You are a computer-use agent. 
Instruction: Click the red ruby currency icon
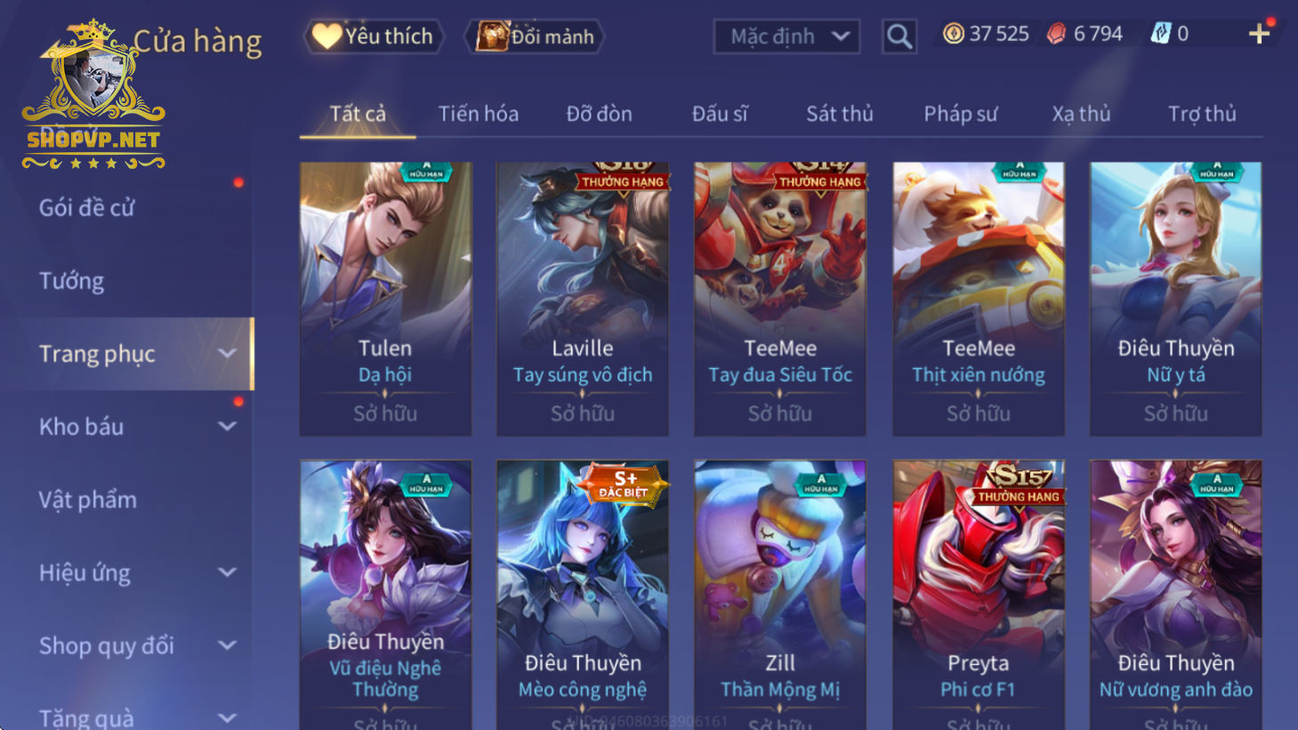[x=1056, y=34]
